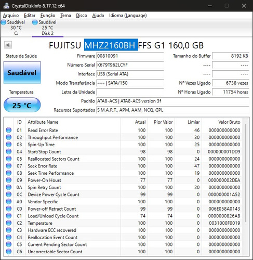Click the Limiar column header
The height and width of the screenshot is (260, 253).
(x=188, y=122)
